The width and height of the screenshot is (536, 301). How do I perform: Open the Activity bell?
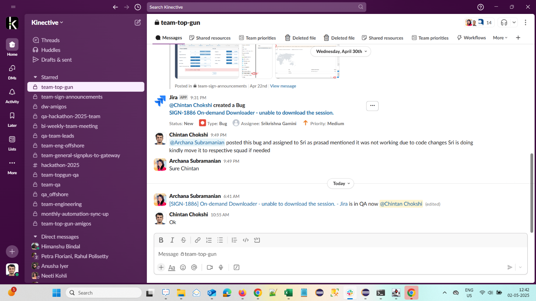(x=12, y=95)
